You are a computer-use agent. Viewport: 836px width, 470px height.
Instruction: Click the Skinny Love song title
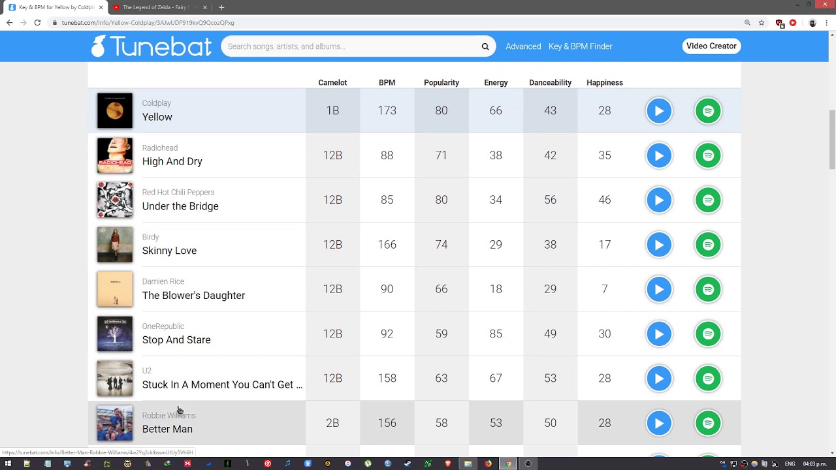169,251
